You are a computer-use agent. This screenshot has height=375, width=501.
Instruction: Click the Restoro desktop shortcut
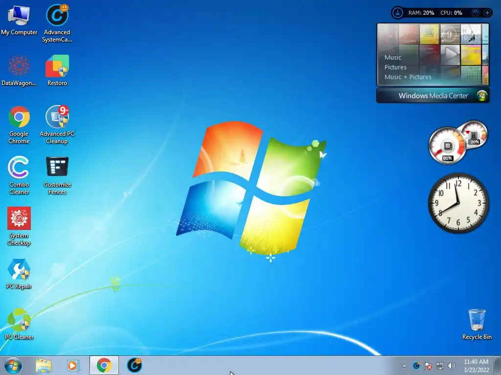(x=57, y=70)
